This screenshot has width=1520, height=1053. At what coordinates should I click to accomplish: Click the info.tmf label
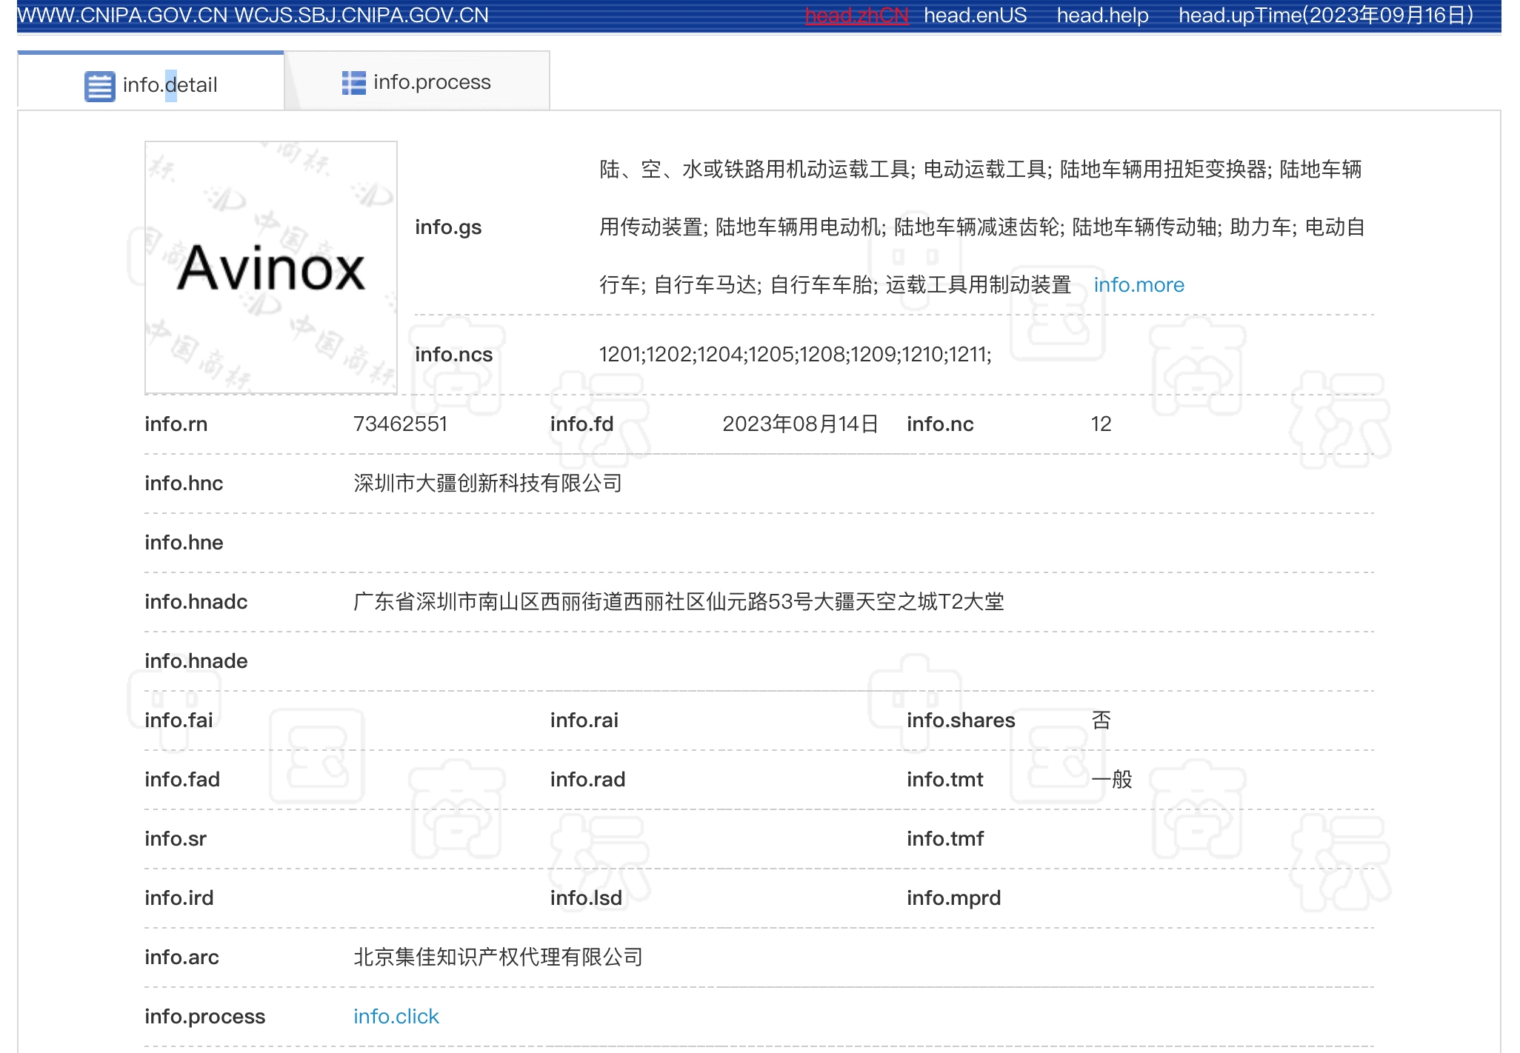point(945,839)
